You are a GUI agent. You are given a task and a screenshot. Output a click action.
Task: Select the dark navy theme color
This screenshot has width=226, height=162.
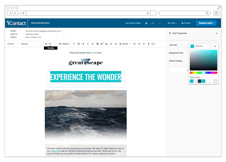(199, 81)
